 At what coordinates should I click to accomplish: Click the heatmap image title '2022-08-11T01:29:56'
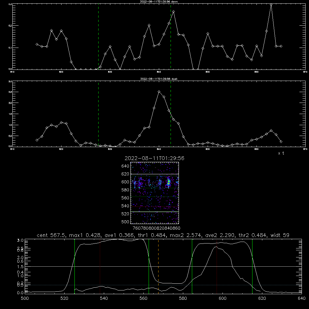click(x=154, y=158)
